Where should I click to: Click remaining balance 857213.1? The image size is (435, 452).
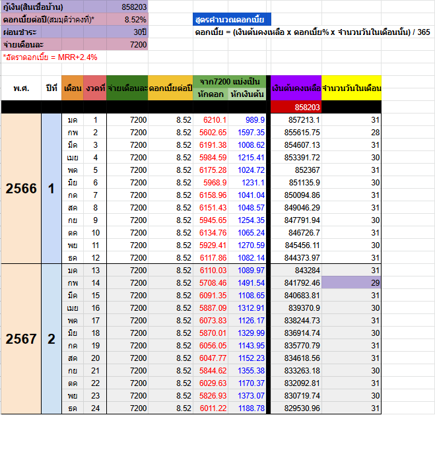coord(296,119)
